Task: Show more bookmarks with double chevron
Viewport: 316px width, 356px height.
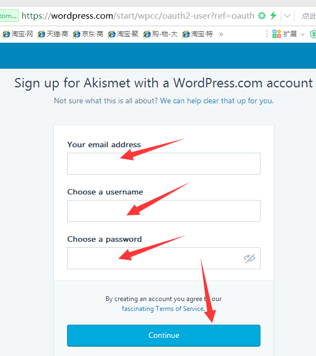Action: click(x=221, y=34)
